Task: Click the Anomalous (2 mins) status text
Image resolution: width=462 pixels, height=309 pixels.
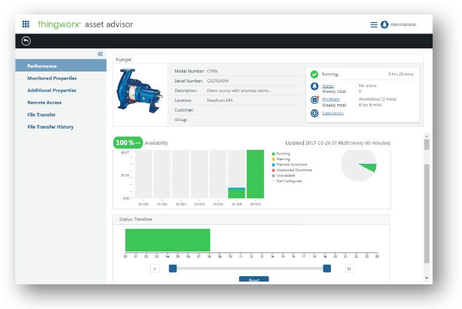Action: [x=378, y=99]
